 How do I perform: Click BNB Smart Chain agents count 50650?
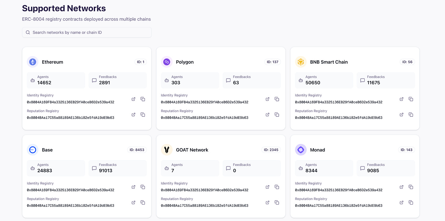tap(313, 83)
